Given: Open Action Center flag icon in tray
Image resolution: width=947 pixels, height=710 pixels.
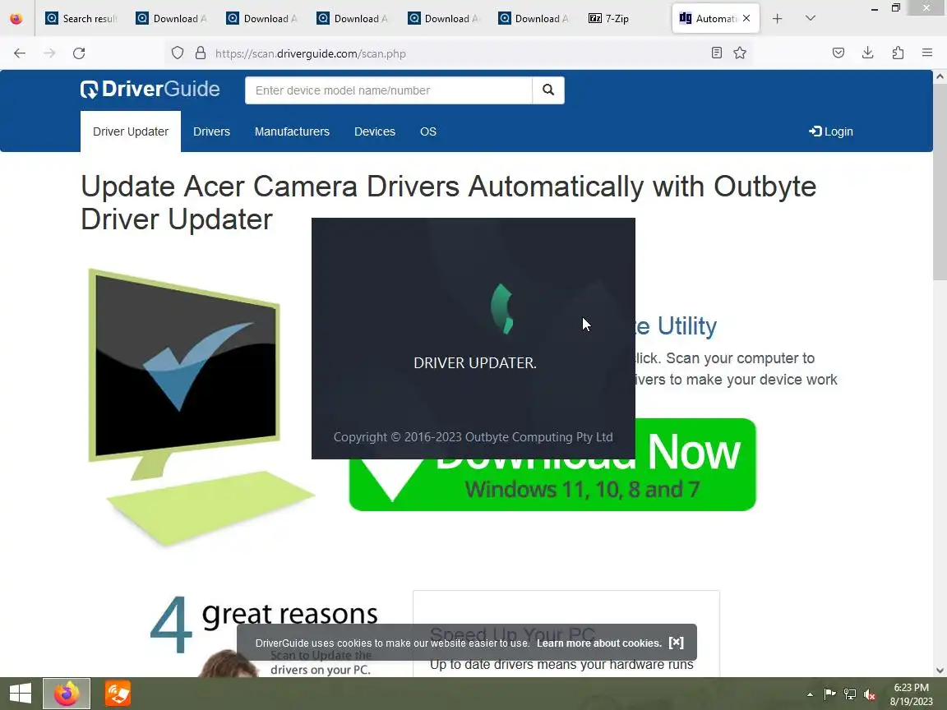Looking at the screenshot, I should tap(829, 694).
